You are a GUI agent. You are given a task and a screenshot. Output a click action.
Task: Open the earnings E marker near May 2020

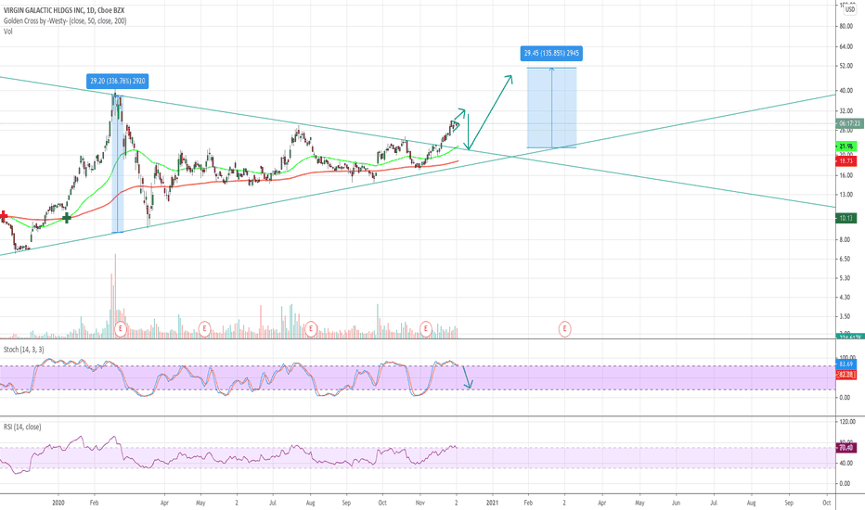click(x=204, y=330)
